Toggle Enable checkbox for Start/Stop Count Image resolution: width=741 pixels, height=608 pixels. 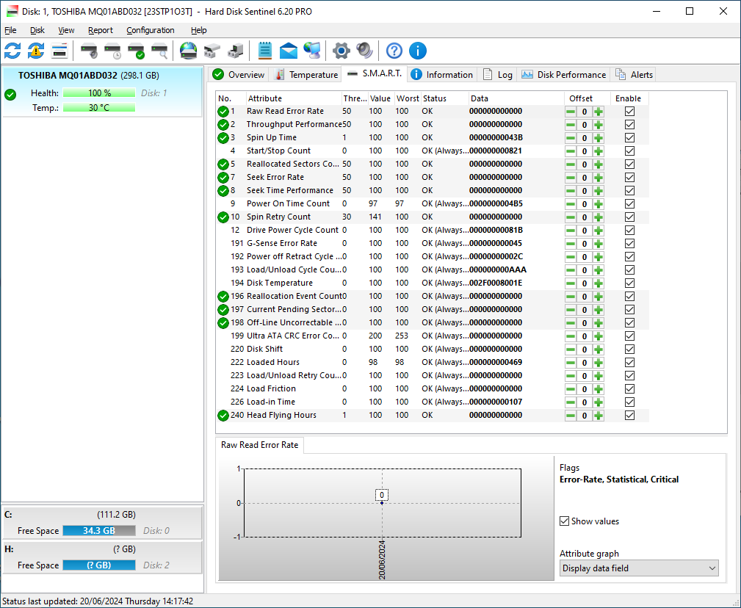tap(629, 151)
